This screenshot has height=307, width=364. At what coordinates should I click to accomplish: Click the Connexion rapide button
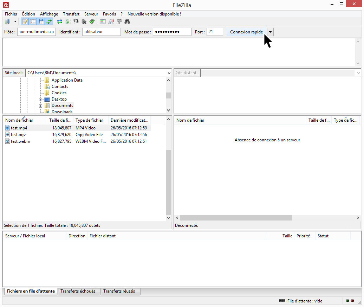[x=246, y=32]
